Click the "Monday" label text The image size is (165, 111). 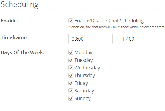pyautogui.click(x=83, y=53)
